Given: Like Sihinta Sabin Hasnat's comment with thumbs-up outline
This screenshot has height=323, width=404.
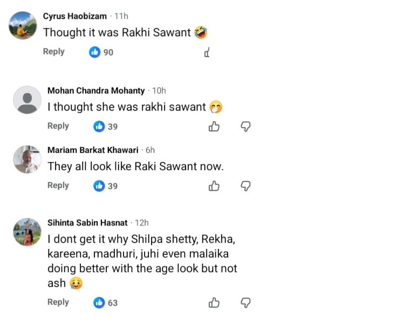Looking at the screenshot, I should 214,303.
